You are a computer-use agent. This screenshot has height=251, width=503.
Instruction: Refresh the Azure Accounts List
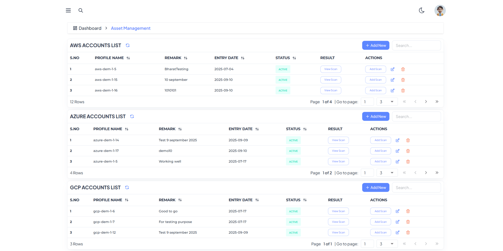point(132,116)
